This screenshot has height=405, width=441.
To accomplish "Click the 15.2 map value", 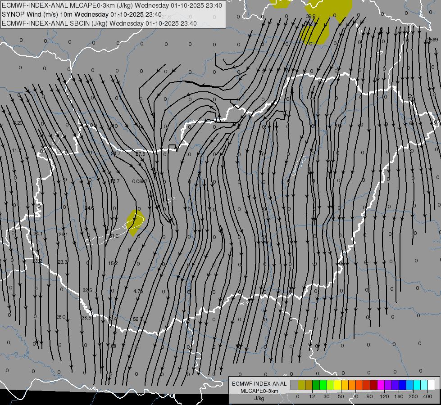I will (x=113, y=263).
